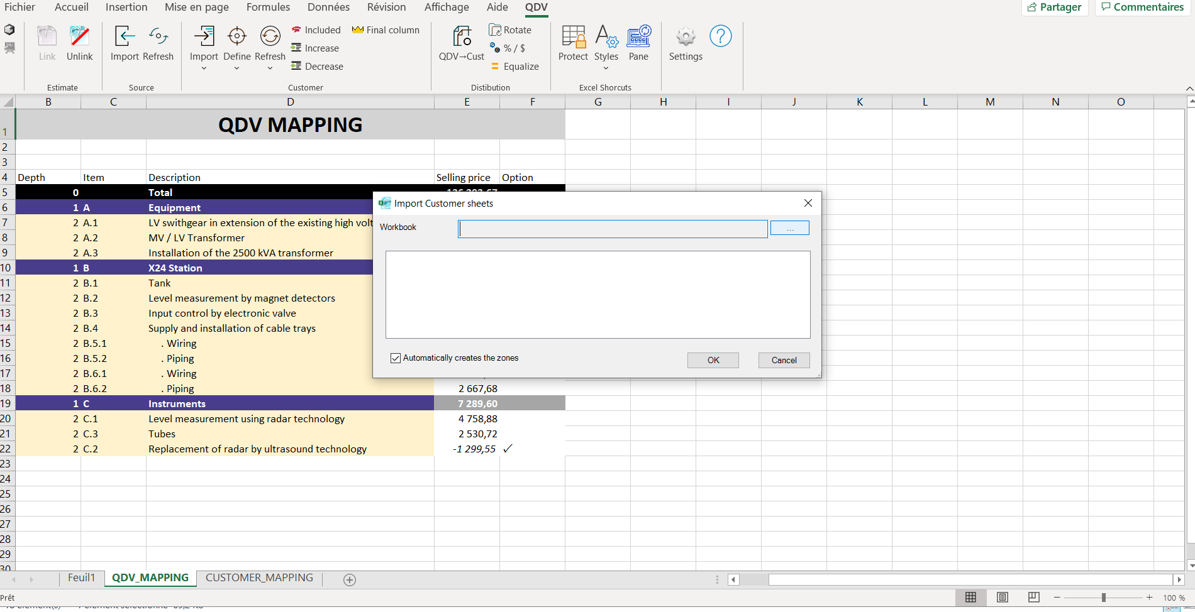The width and height of the screenshot is (1195, 612).
Task: Click the Styles icon
Action: tap(606, 36)
